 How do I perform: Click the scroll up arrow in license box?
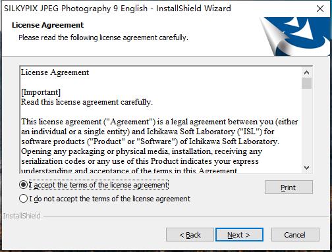coord(307,72)
